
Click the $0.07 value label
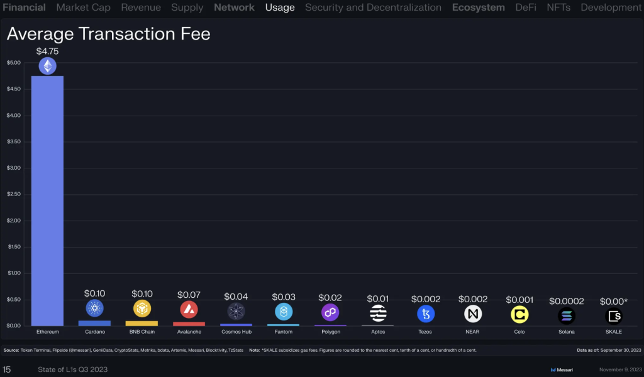coord(189,295)
